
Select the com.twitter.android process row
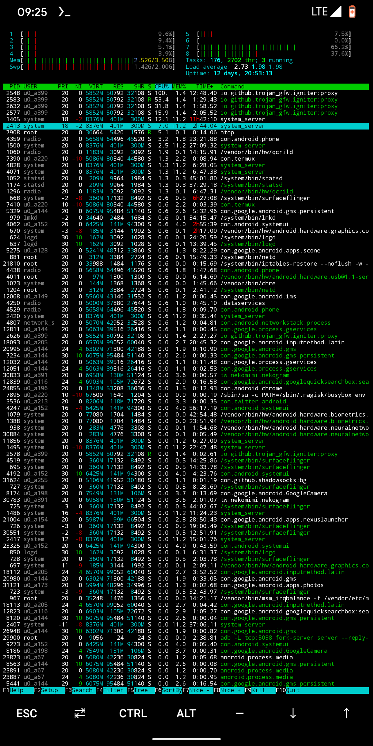point(186,402)
